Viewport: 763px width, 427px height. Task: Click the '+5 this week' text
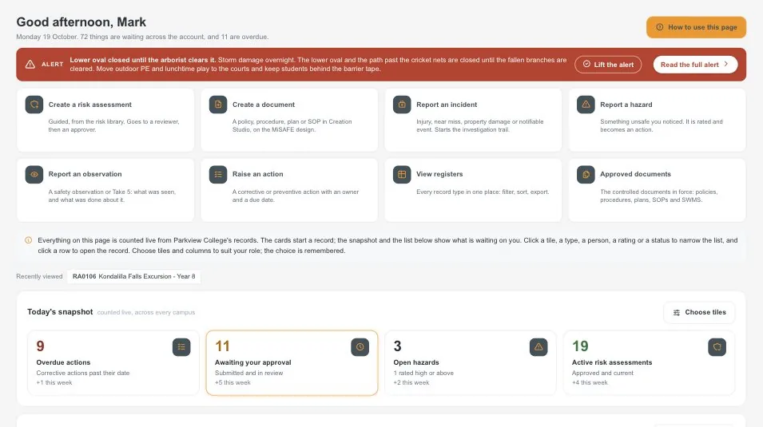(x=232, y=383)
